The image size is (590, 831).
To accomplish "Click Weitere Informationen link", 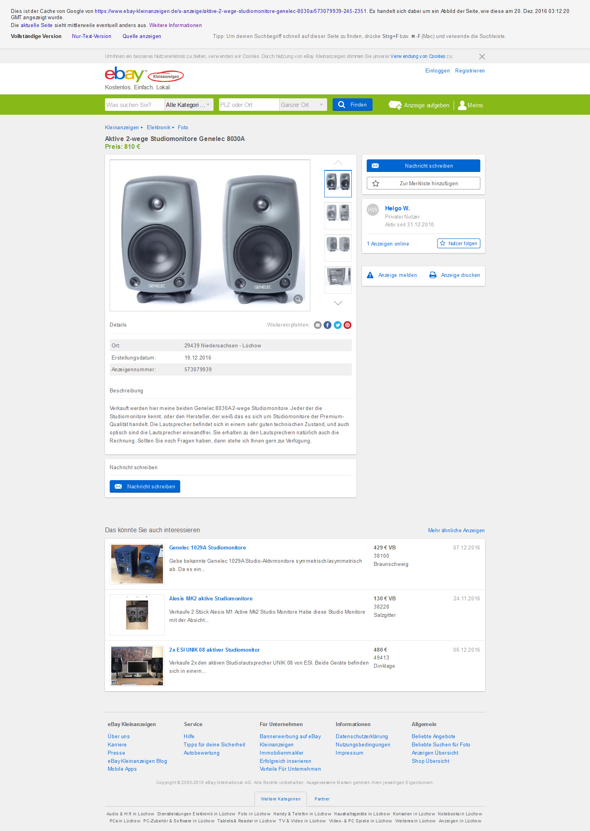I will coord(176,25).
